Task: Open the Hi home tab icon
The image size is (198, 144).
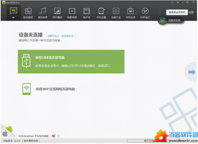Action: (14, 11)
